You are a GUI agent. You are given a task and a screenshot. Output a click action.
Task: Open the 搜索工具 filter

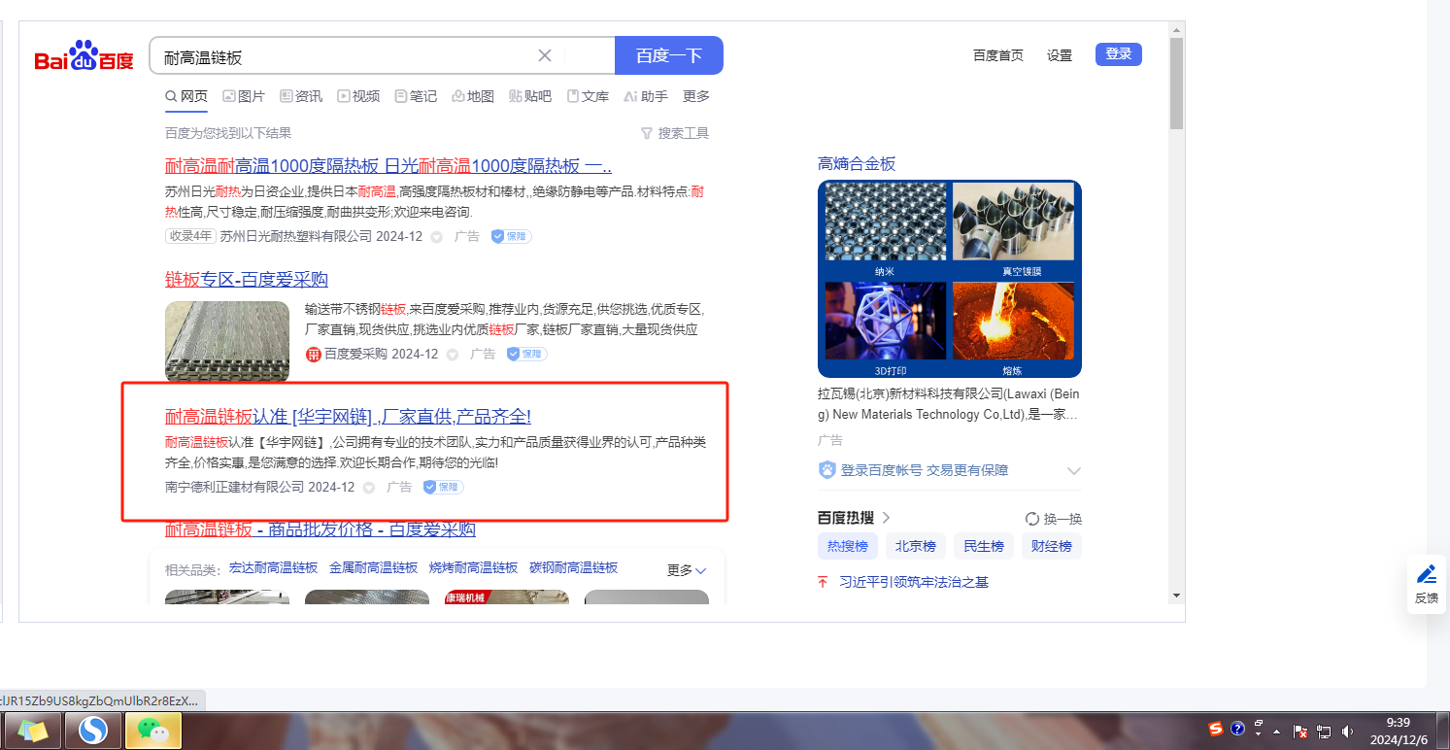tap(675, 133)
